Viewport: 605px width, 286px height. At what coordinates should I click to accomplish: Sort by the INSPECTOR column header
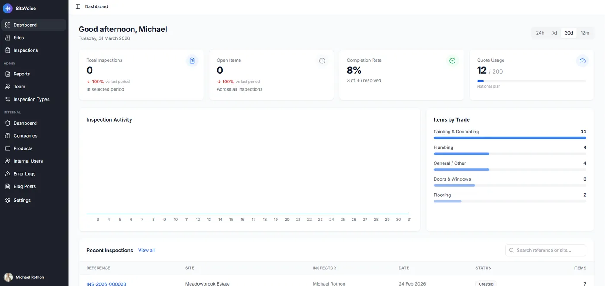324,268
